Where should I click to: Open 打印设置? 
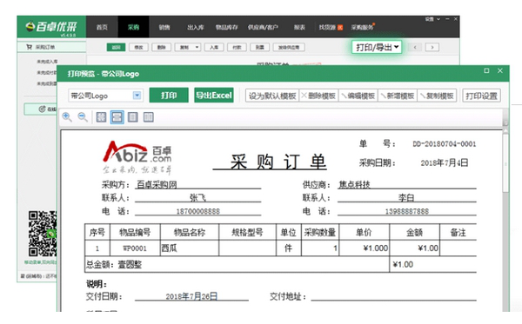(481, 96)
